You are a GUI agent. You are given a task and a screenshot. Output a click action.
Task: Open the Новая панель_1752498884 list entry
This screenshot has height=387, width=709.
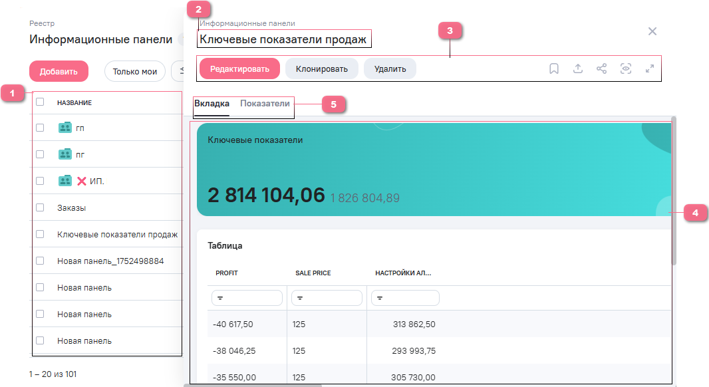[110, 261]
